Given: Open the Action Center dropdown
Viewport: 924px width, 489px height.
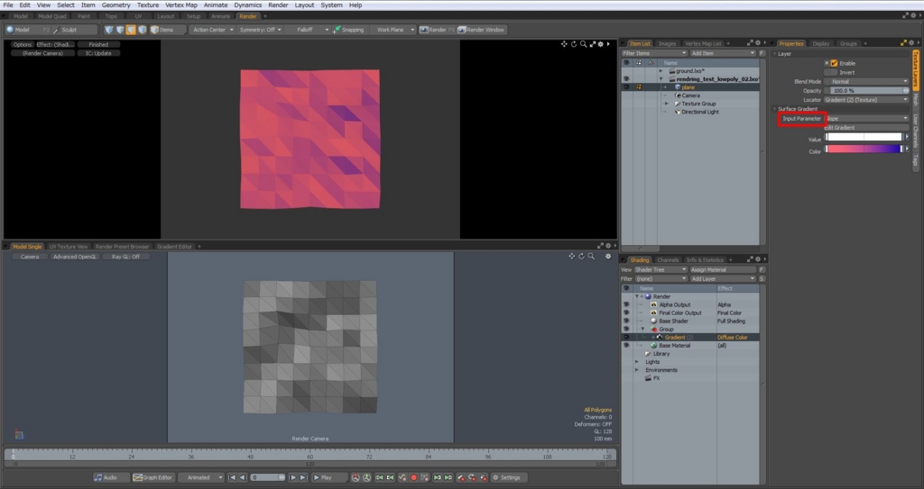Looking at the screenshot, I should 213,30.
